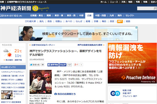Go to the びわ湖大津 area link
Image resolution: width=157 pixels, height=104 pixels.
point(30,21)
